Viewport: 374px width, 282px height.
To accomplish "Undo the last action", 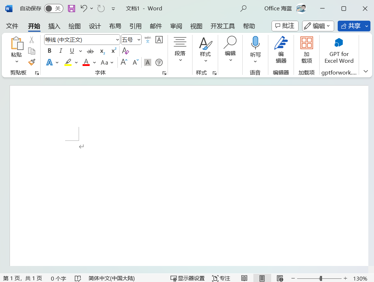I will click(x=84, y=9).
